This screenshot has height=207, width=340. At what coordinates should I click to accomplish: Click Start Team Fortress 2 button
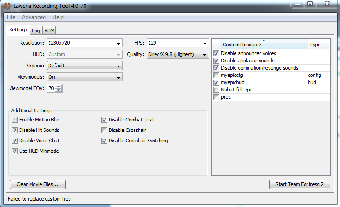(300, 184)
